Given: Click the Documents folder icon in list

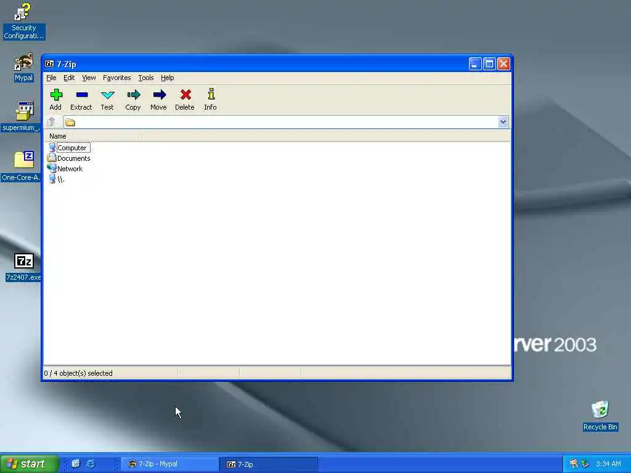Looking at the screenshot, I should 52,158.
